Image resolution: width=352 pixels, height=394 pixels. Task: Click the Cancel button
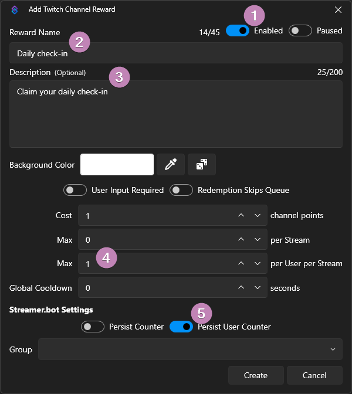point(314,375)
